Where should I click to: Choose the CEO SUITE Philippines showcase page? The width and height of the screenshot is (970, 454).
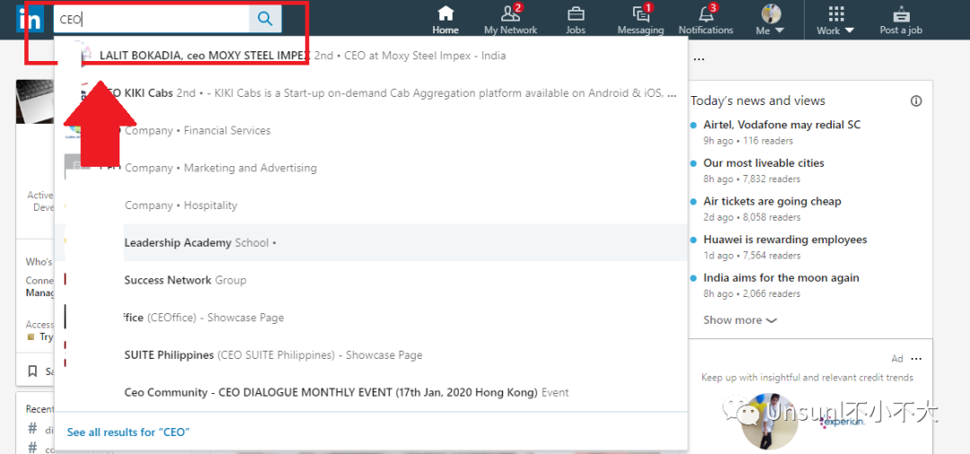pos(273,355)
